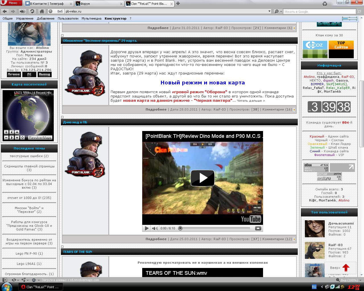Open new tab with plus button
The image size is (364, 291).
pos(178,4)
